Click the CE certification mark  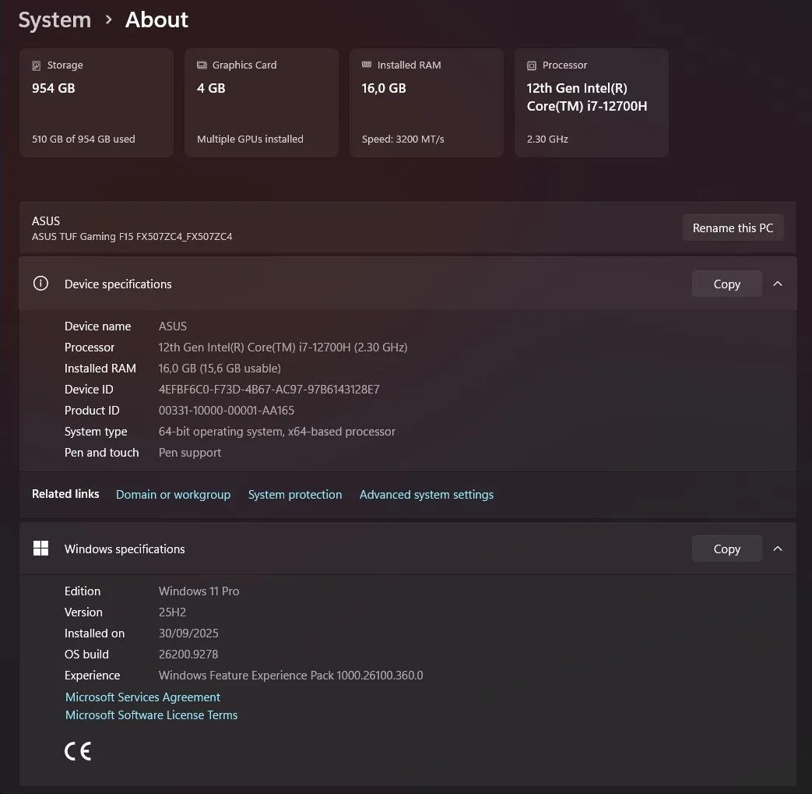pos(78,751)
